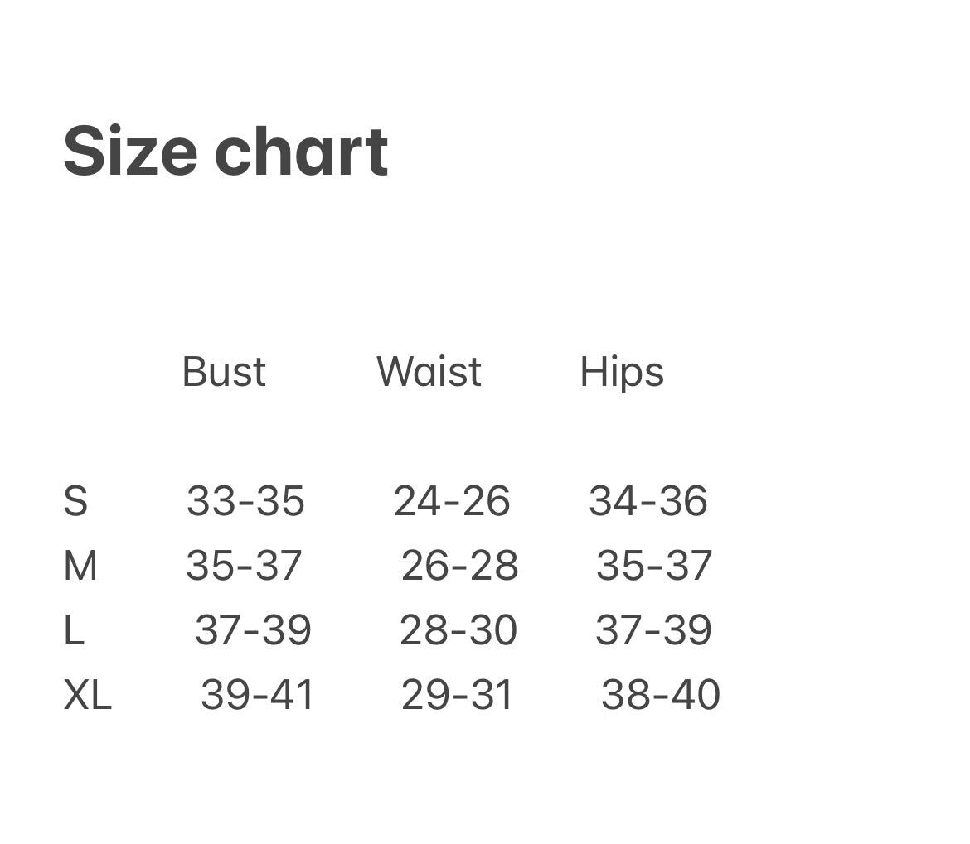Click the 26-28 waist value
Screen dimensions: 970x844
click(x=459, y=567)
